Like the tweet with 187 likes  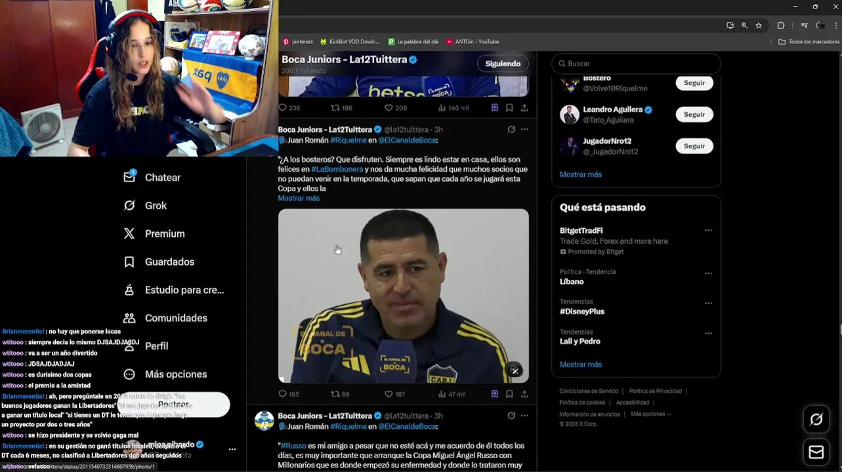[x=395, y=394]
